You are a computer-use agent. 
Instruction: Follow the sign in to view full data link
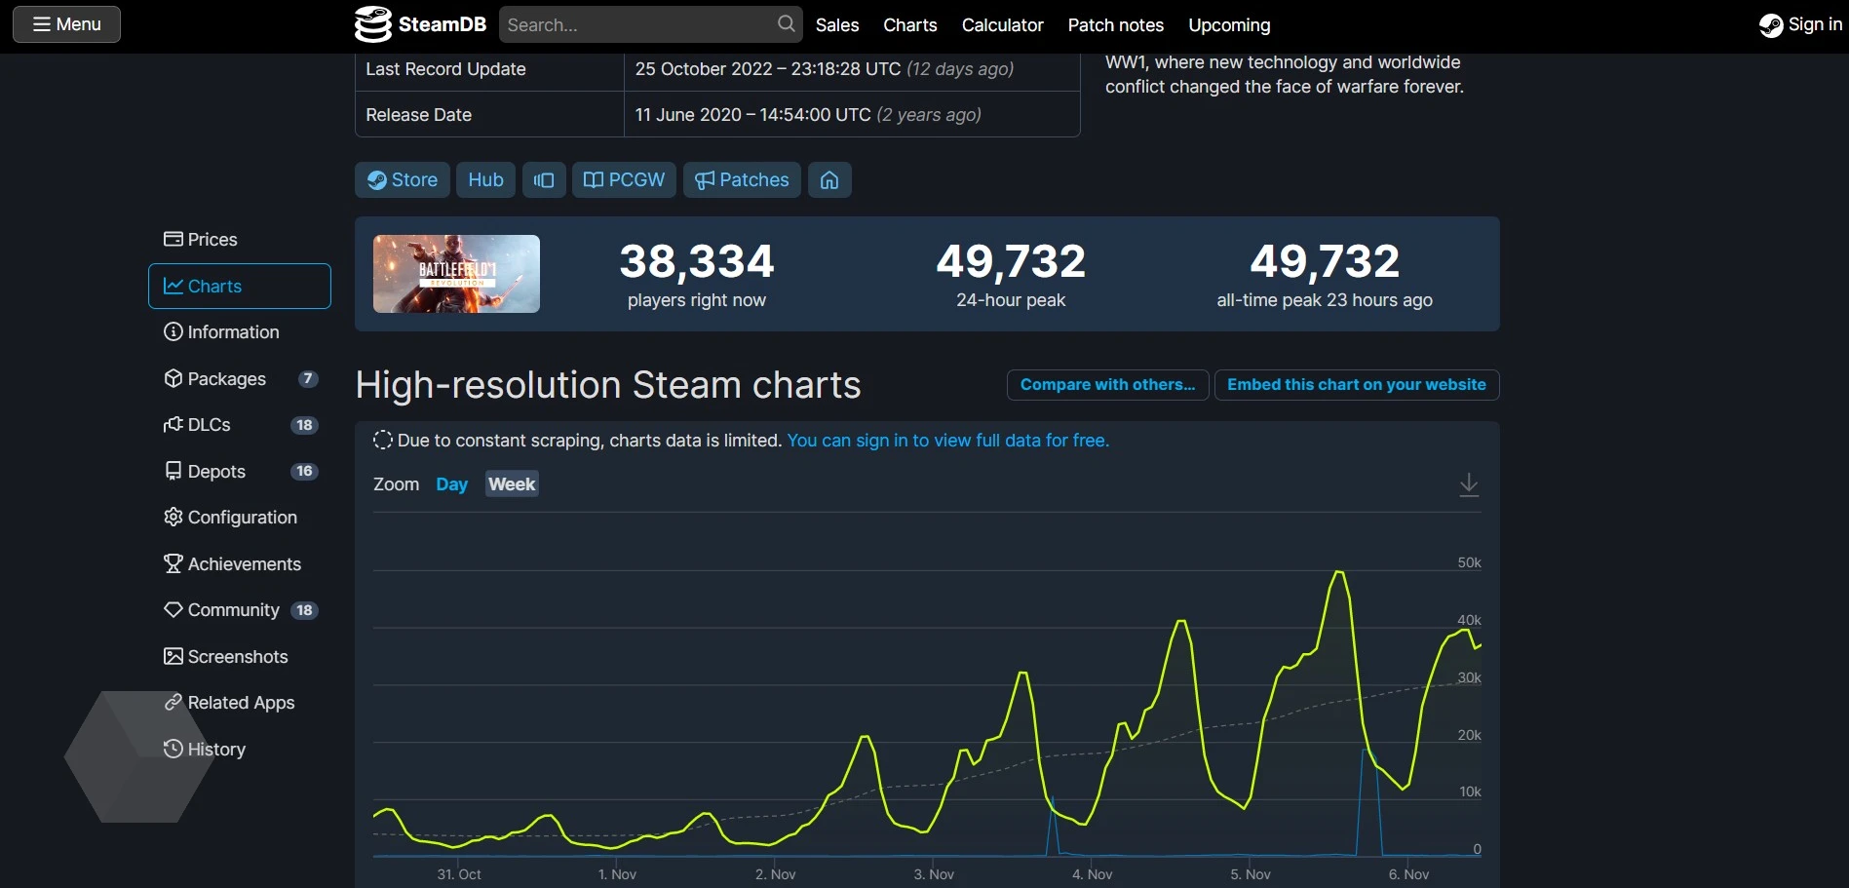pos(947,441)
